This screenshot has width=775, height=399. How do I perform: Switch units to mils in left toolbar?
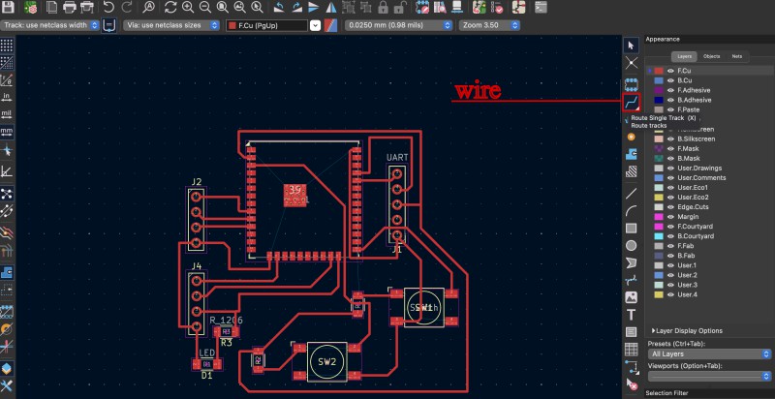(x=7, y=114)
